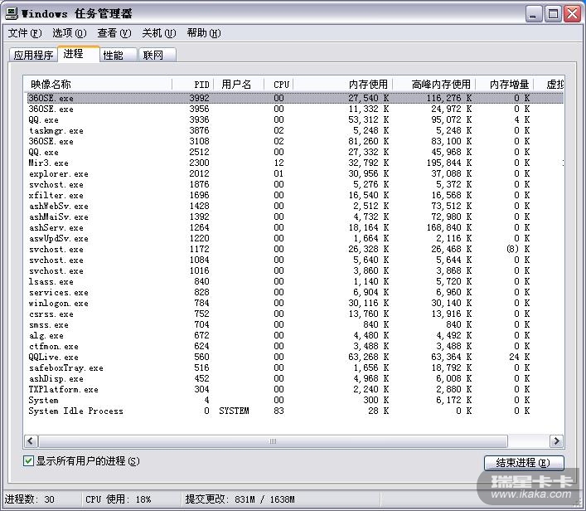The image size is (586, 511).
Task: Open the 帮助(H) menu
Action: (204, 33)
